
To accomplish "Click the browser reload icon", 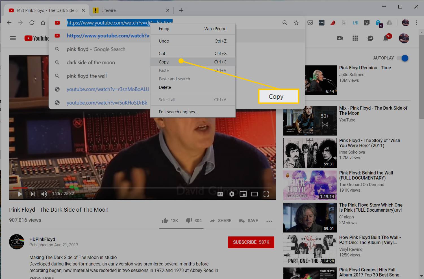I will click(32, 23).
